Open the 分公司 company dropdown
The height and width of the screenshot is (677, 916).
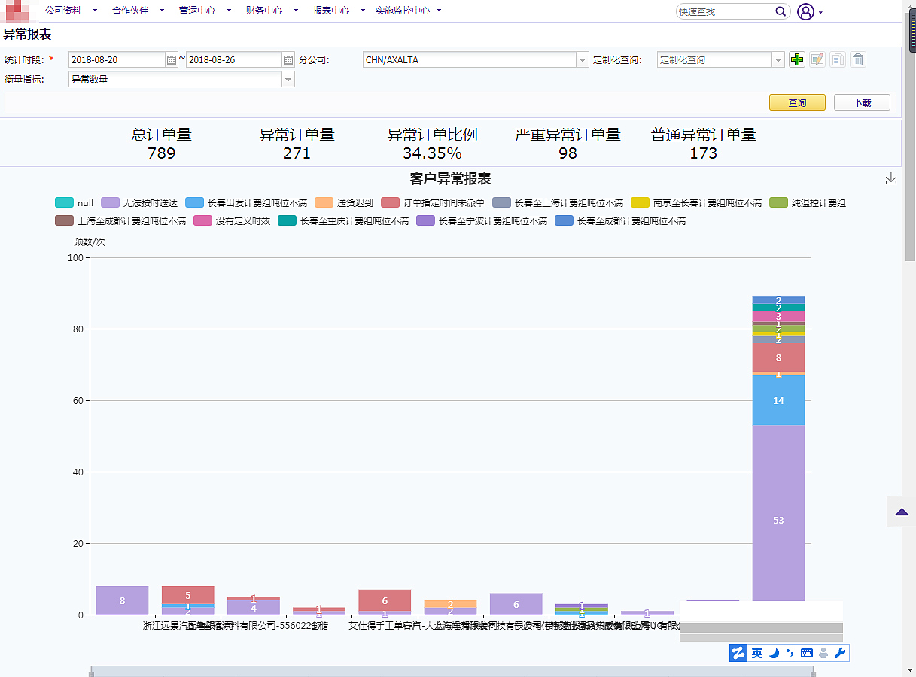(x=583, y=59)
